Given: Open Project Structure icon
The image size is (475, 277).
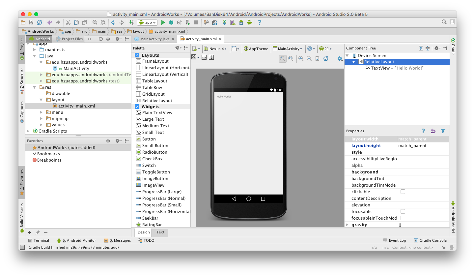Looking at the screenshot, I should point(206,22).
